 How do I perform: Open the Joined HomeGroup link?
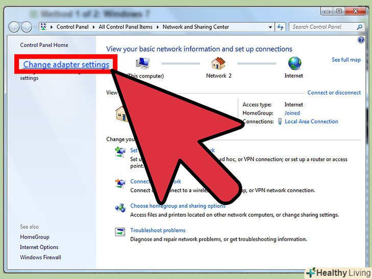(292, 113)
